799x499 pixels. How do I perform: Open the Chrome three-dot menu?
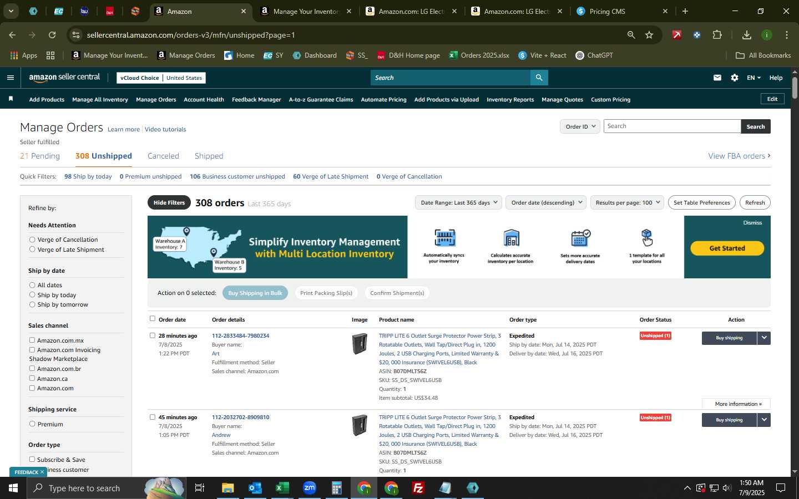pos(787,35)
